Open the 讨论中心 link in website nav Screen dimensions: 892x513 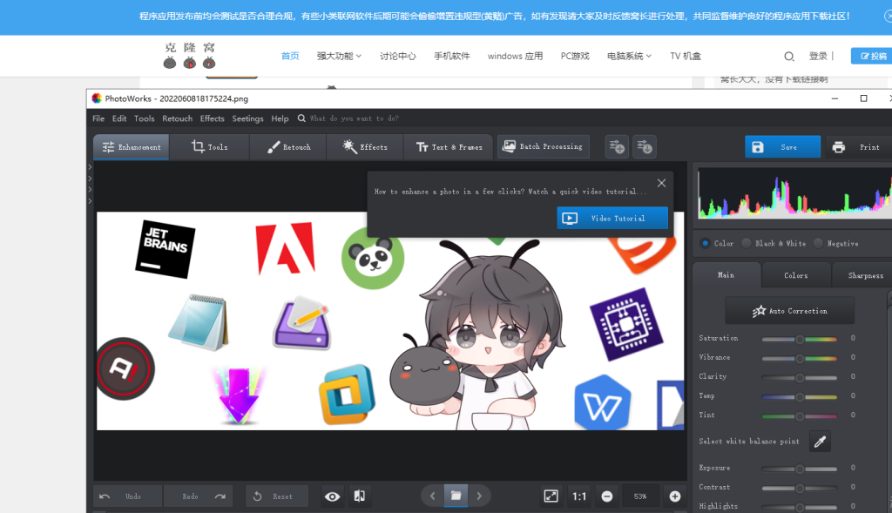coord(397,56)
